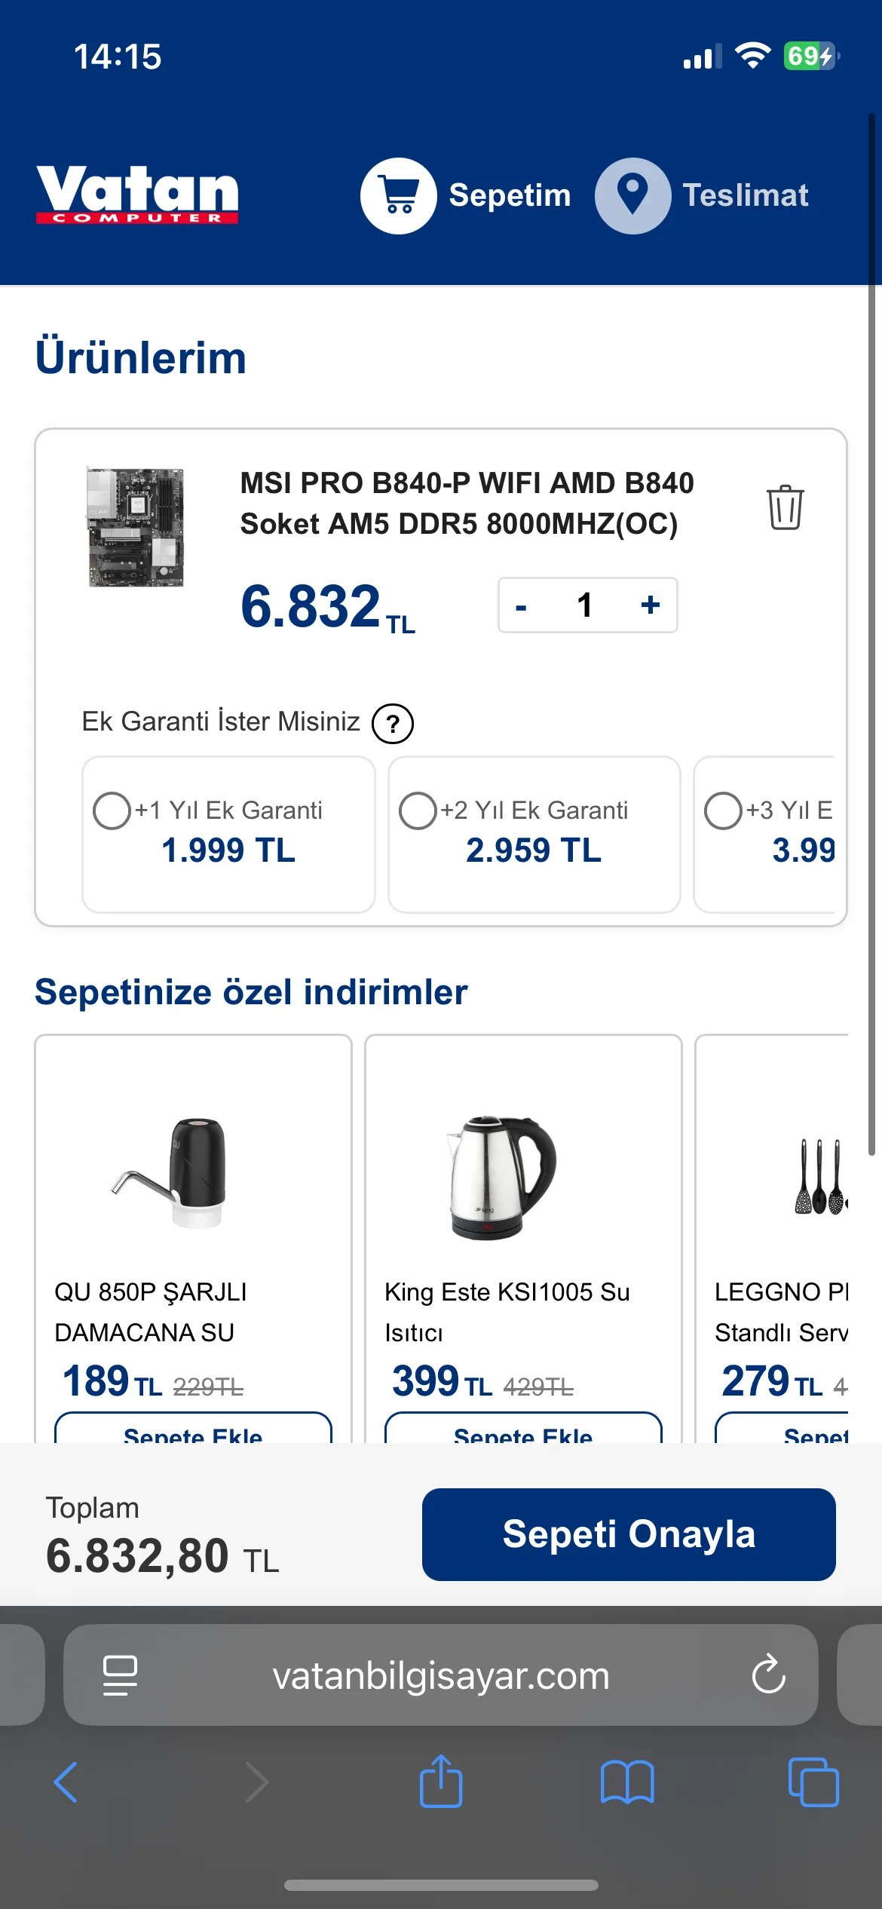
Task: Open the Sepetim cart icon
Action: (x=398, y=195)
